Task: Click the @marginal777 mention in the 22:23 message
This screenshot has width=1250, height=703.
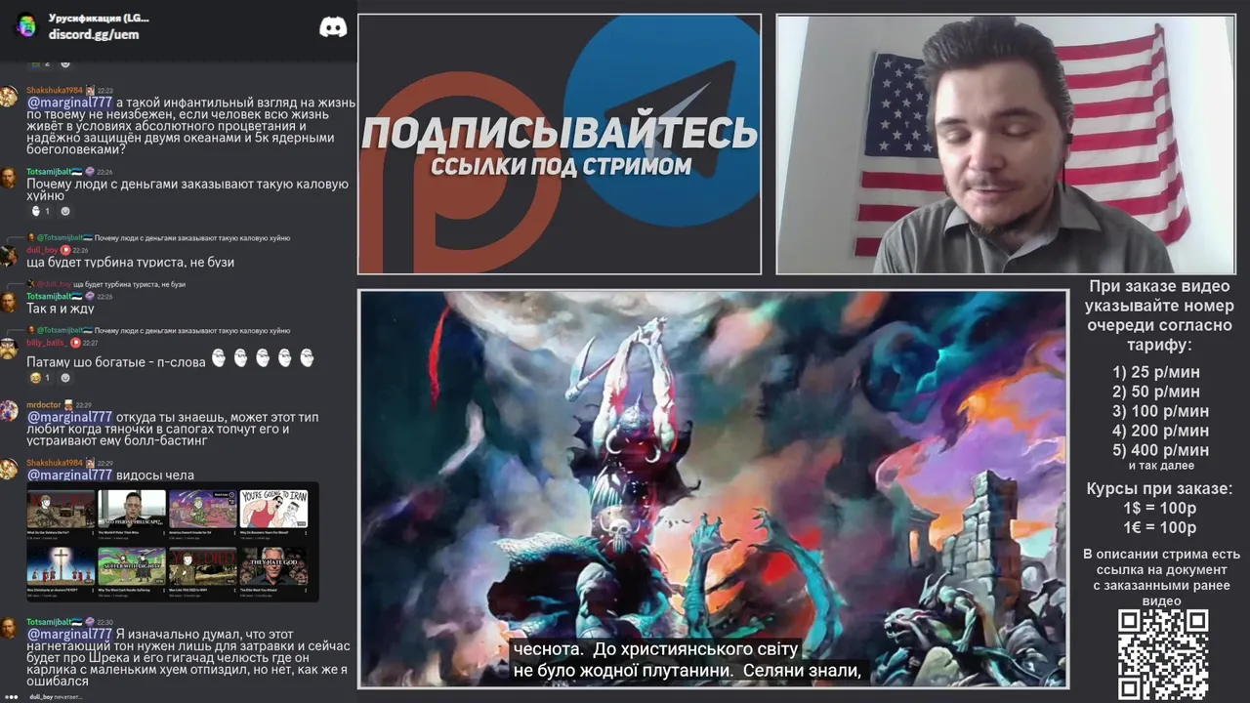Action: tap(69, 103)
